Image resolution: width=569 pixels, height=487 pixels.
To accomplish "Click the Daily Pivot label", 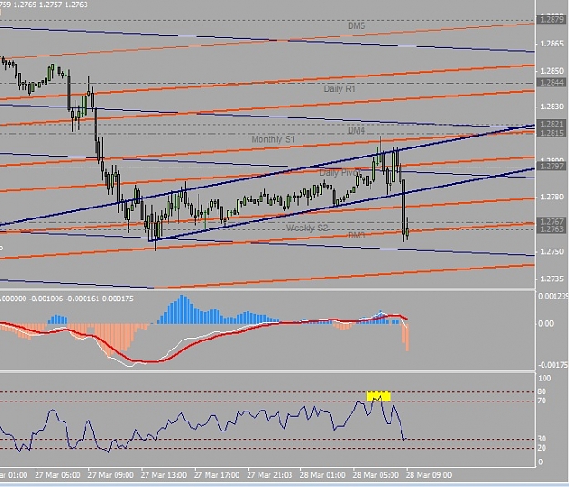I will coord(340,172).
